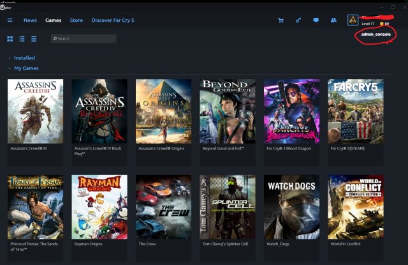
Task: Switch to detailed list view
Action: pos(22,39)
